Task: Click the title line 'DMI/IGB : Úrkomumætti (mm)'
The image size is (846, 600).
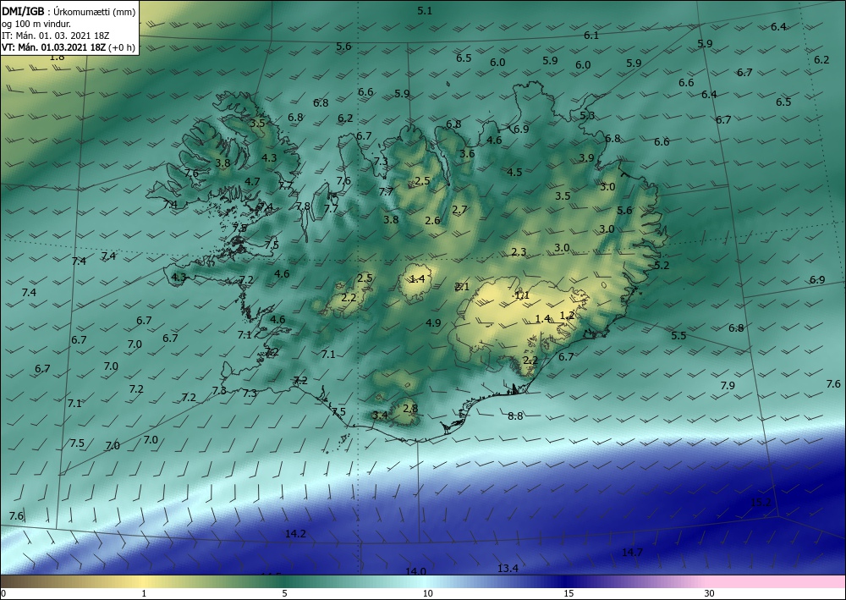Action: point(69,11)
